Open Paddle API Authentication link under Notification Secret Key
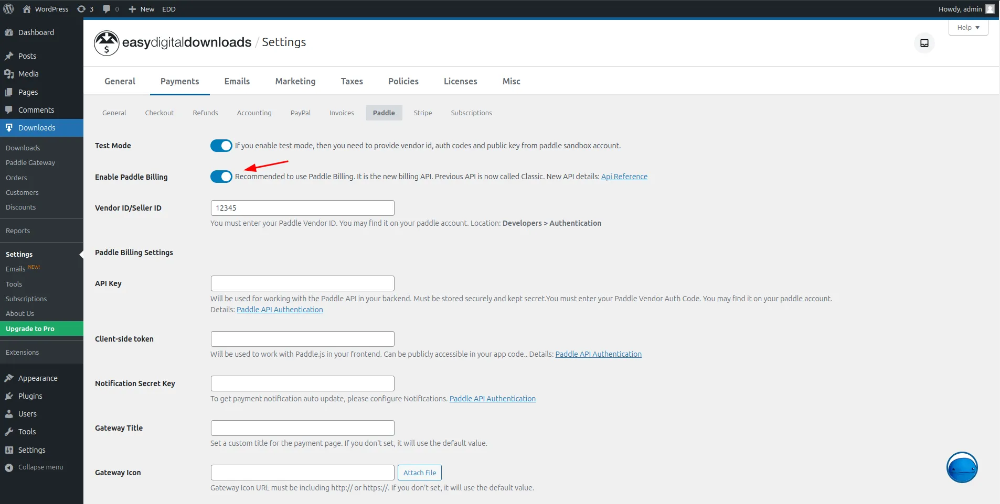Image resolution: width=1000 pixels, height=504 pixels. pyautogui.click(x=493, y=399)
